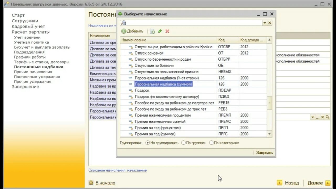This screenshot has width=336, height=189.
Task: Click the home icon beside В начало
Action: (x=91, y=183)
